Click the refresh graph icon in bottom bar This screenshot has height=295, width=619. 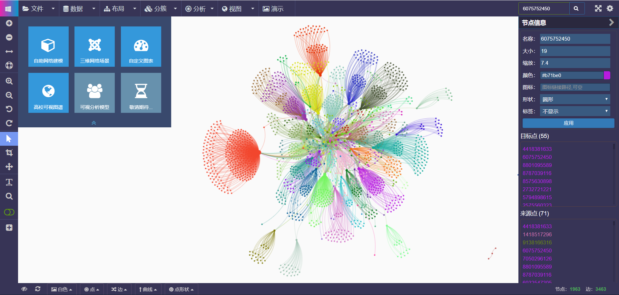tap(38, 289)
